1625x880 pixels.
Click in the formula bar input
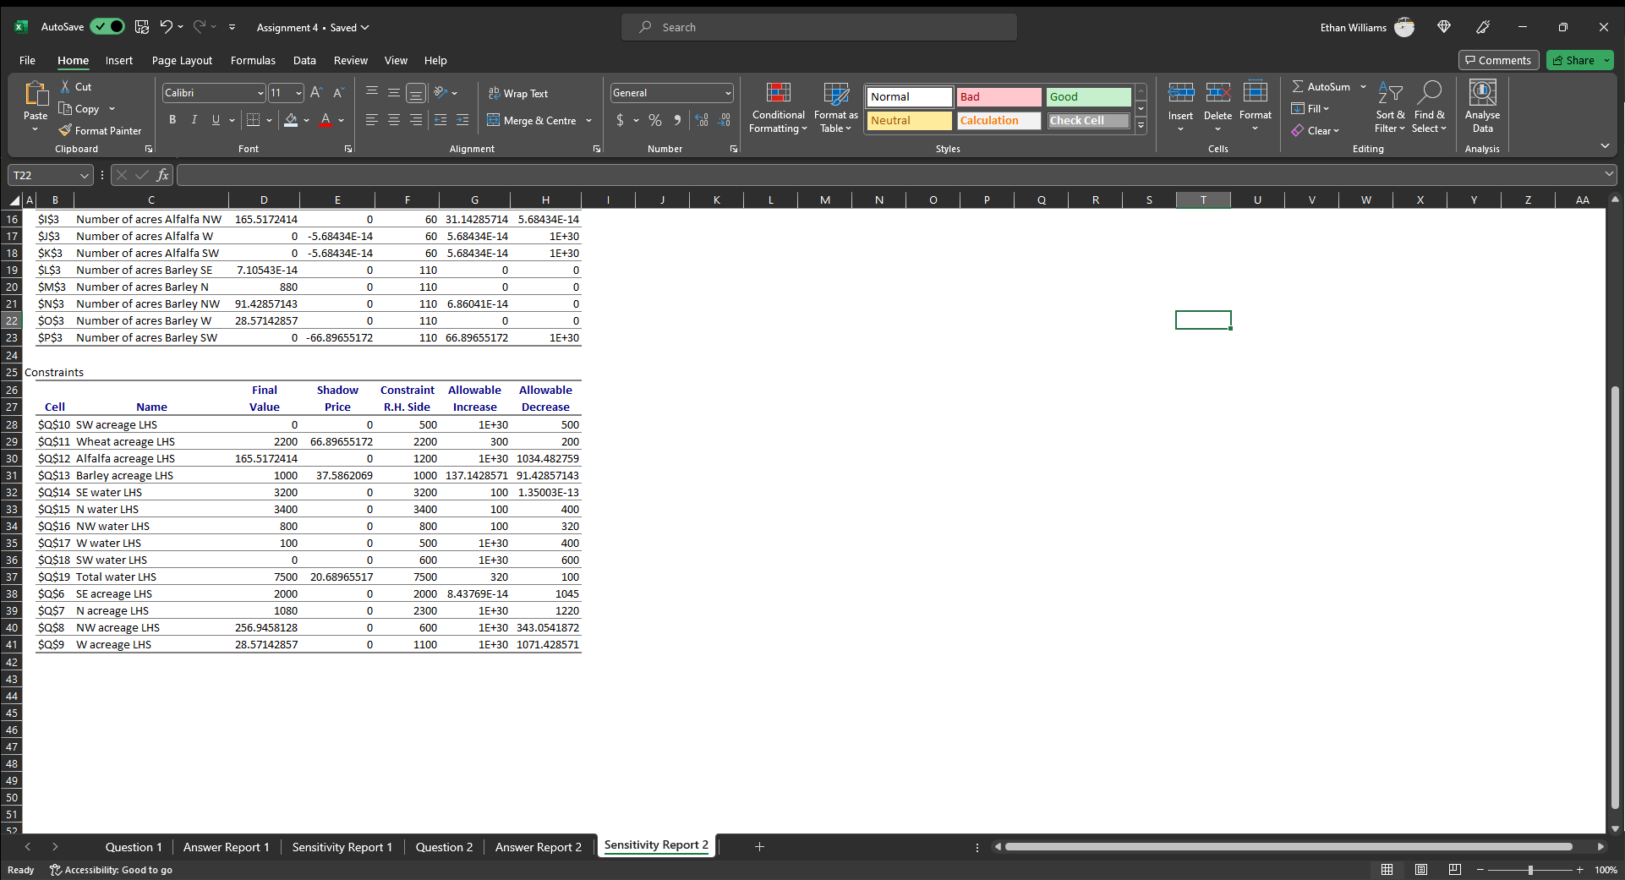click(x=888, y=175)
